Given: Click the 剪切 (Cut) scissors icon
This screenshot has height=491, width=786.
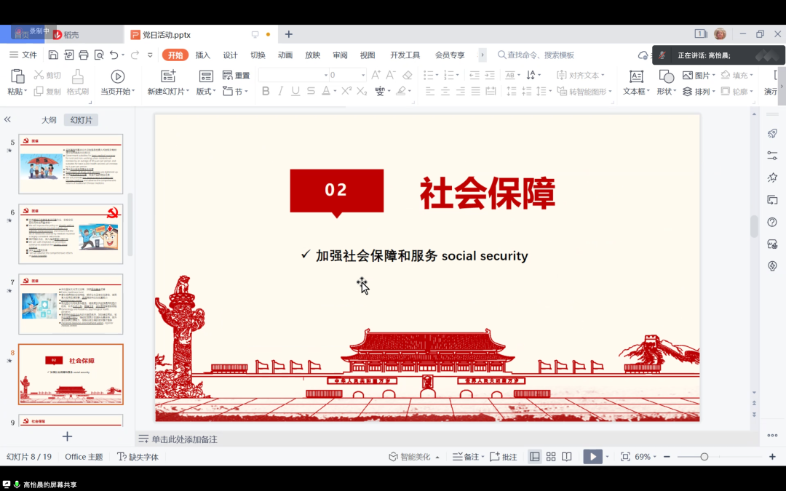Looking at the screenshot, I should (x=39, y=75).
